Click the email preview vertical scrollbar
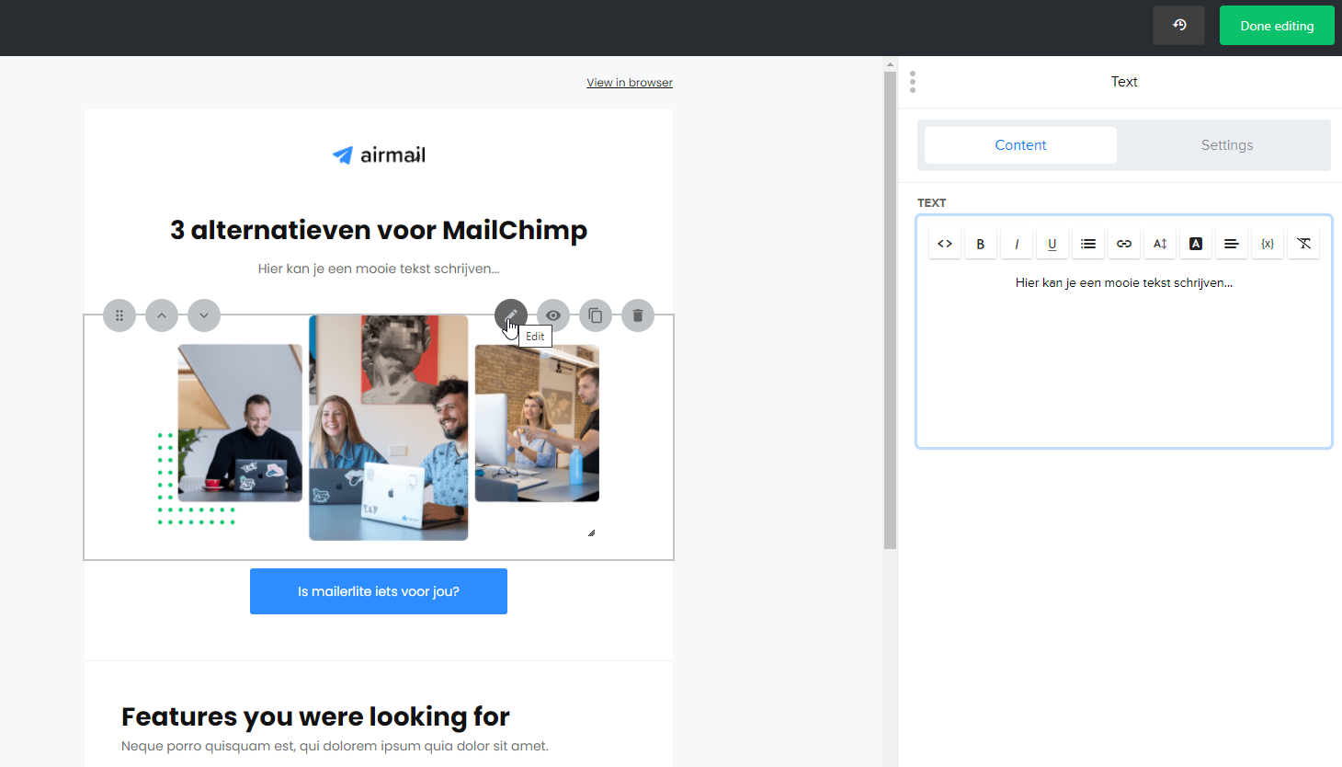This screenshot has height=767, width=1342. [x=890, y=310]
